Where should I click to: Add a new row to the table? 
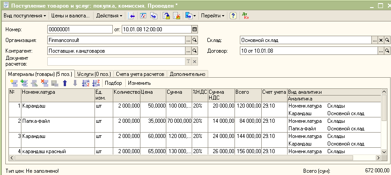(13, 83)
